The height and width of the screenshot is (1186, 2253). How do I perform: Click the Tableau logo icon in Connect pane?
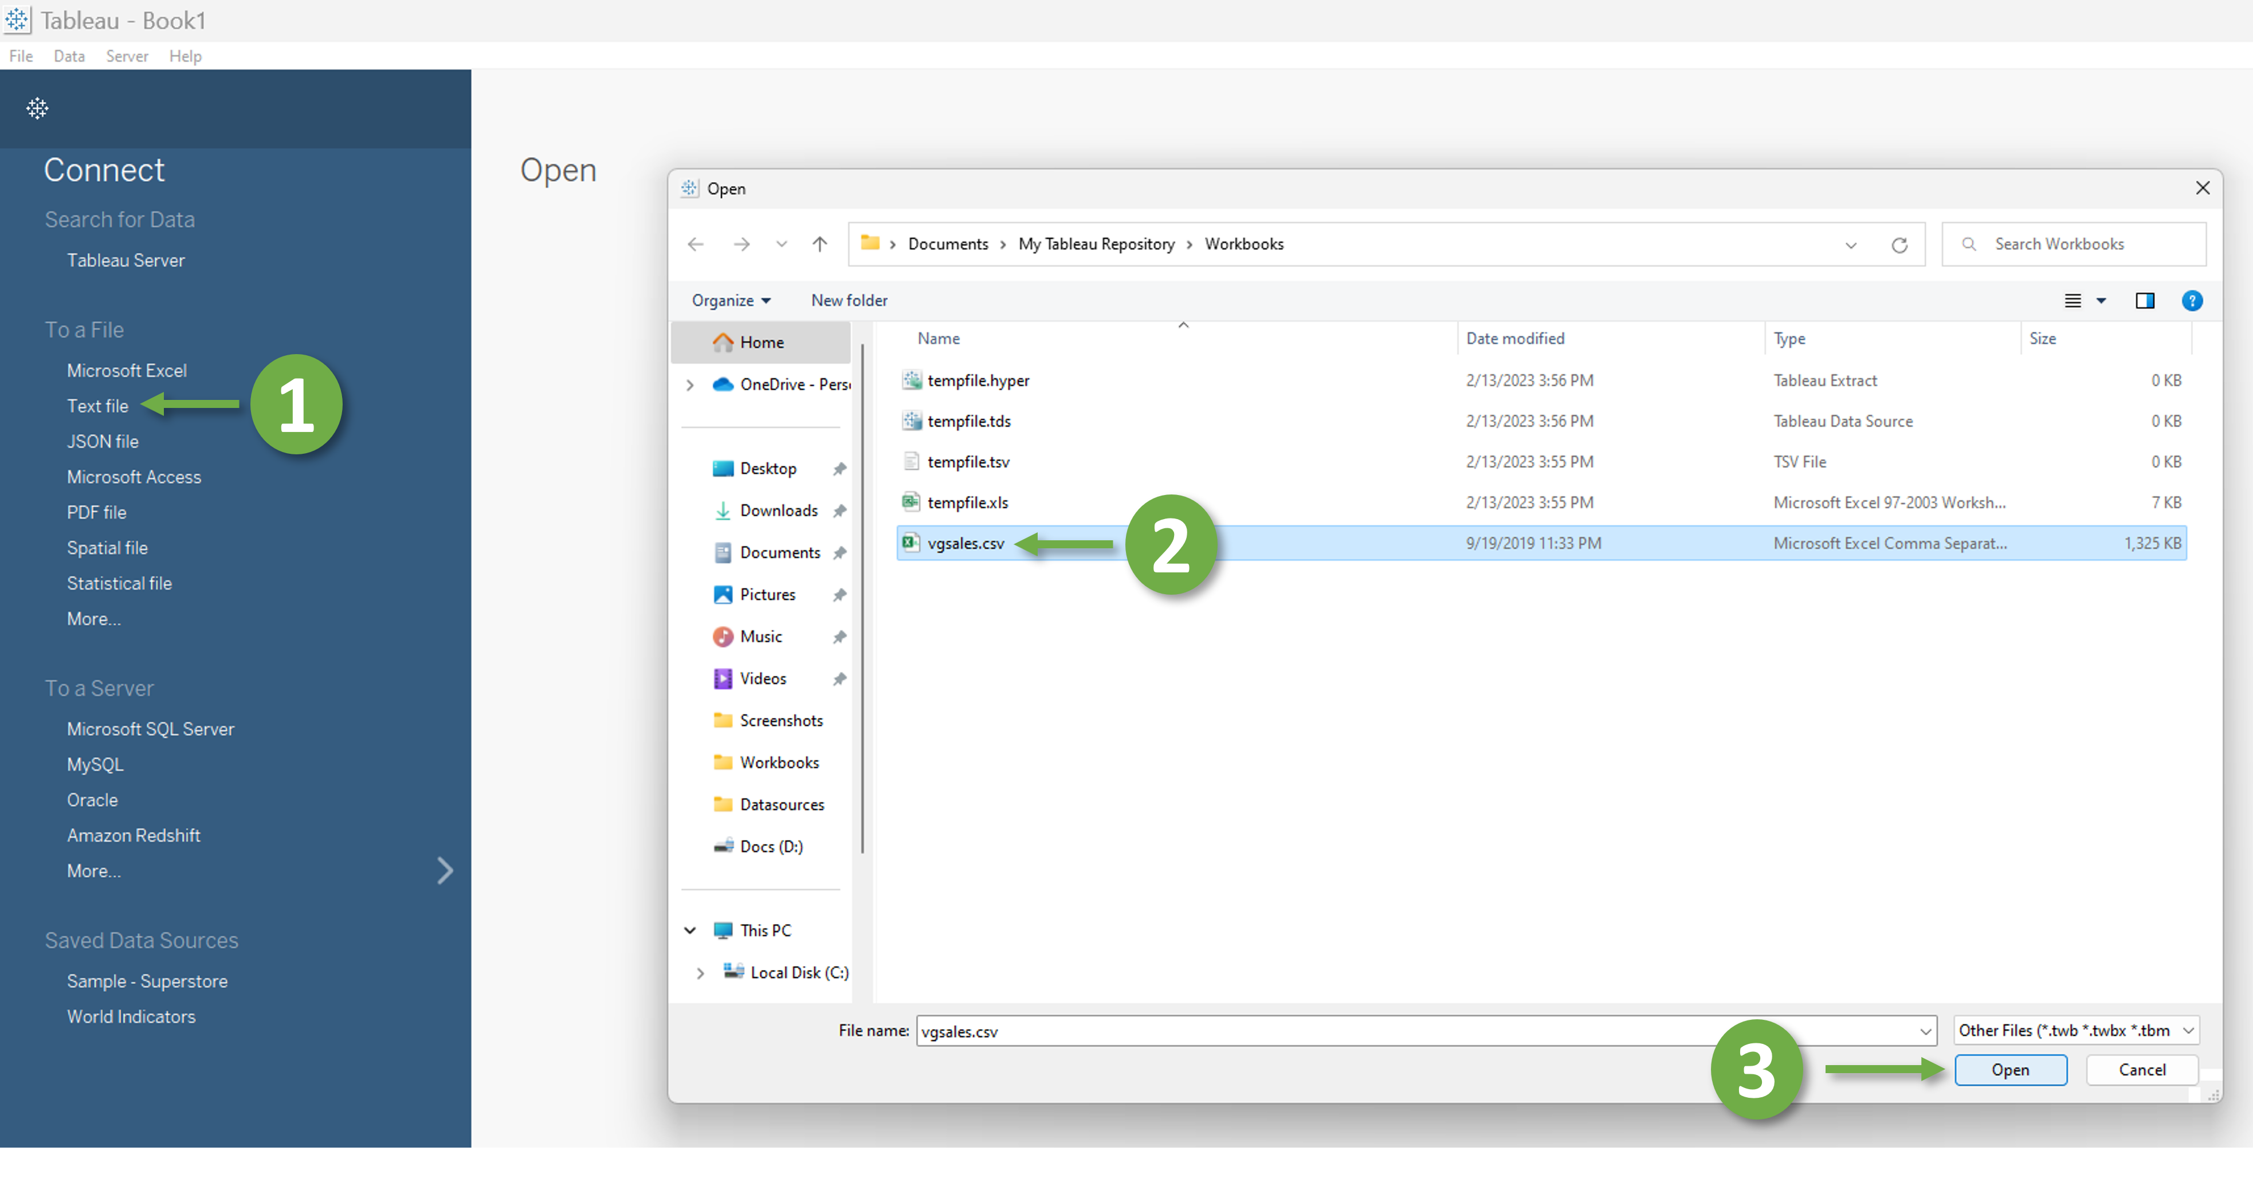pyautogui.click(x=37, y=108)
